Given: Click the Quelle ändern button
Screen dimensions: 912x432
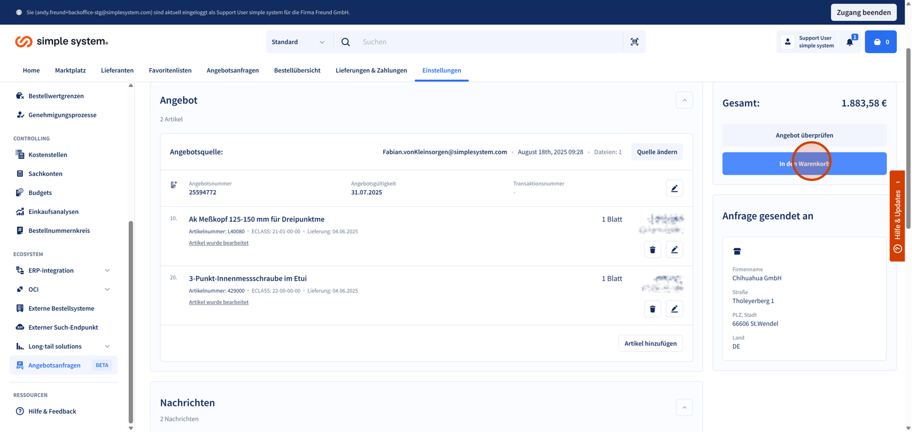Looking at the screenshot, I should coord(657,152).
